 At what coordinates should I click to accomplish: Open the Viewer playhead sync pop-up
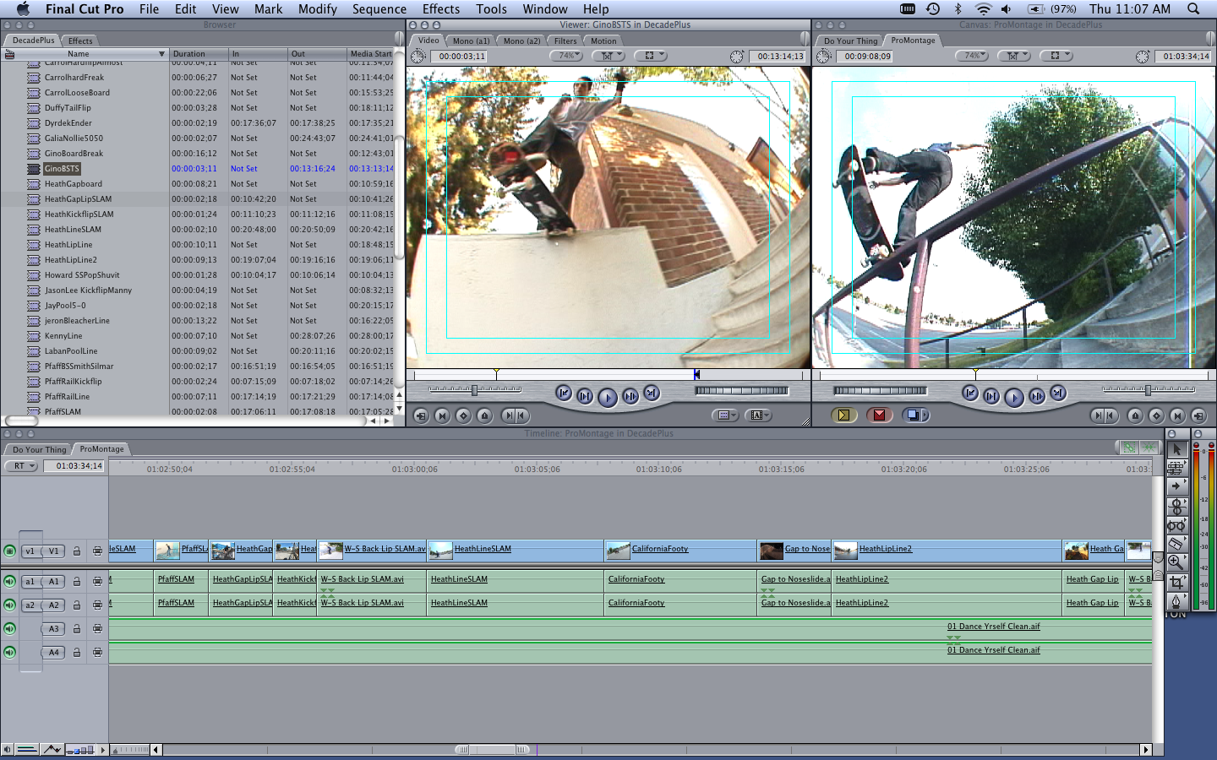click(x=608, y=56)
